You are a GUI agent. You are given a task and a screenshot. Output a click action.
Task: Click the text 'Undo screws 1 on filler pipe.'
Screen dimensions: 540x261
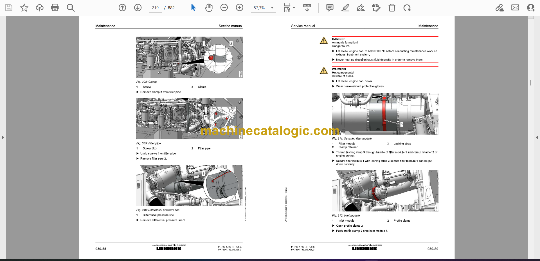pyautogui.click(x=158, y=153)
